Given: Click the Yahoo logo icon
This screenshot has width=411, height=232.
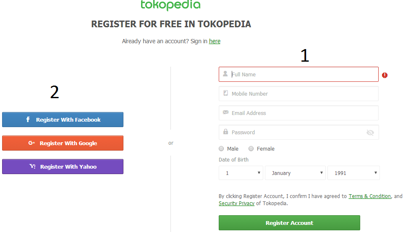Looking at the screenshot, I should (x=32, y=167).
